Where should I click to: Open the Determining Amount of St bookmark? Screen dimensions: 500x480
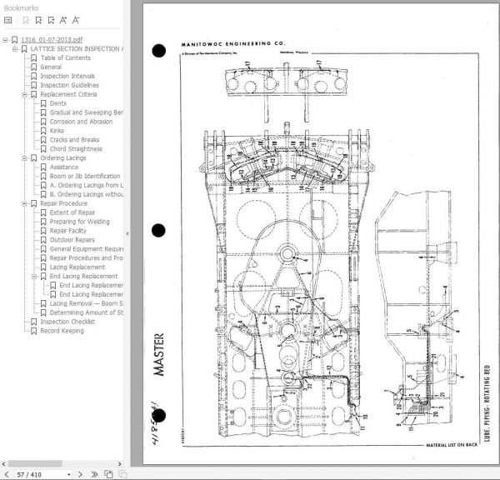pyautogui.click(x=87, y=312)
